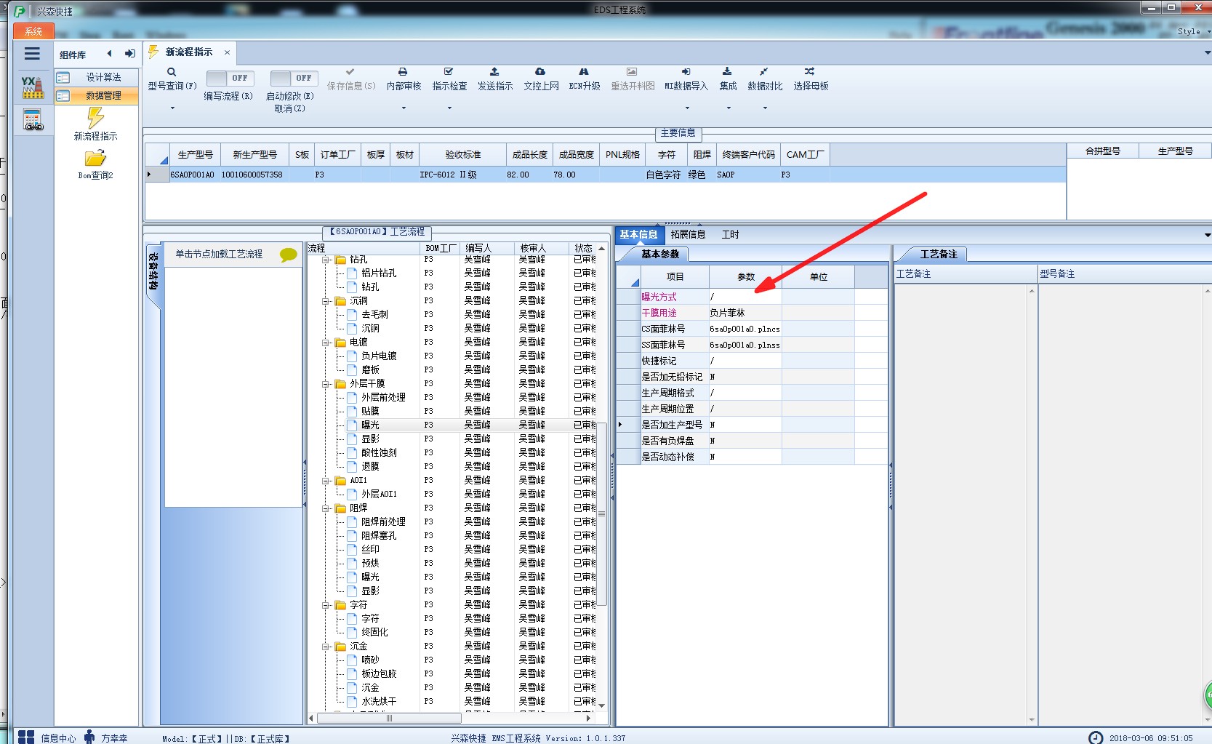Viewport: 1212px width, 744px height.
Task: Click the 方幸幸 user icon
Action: point(89,737)
